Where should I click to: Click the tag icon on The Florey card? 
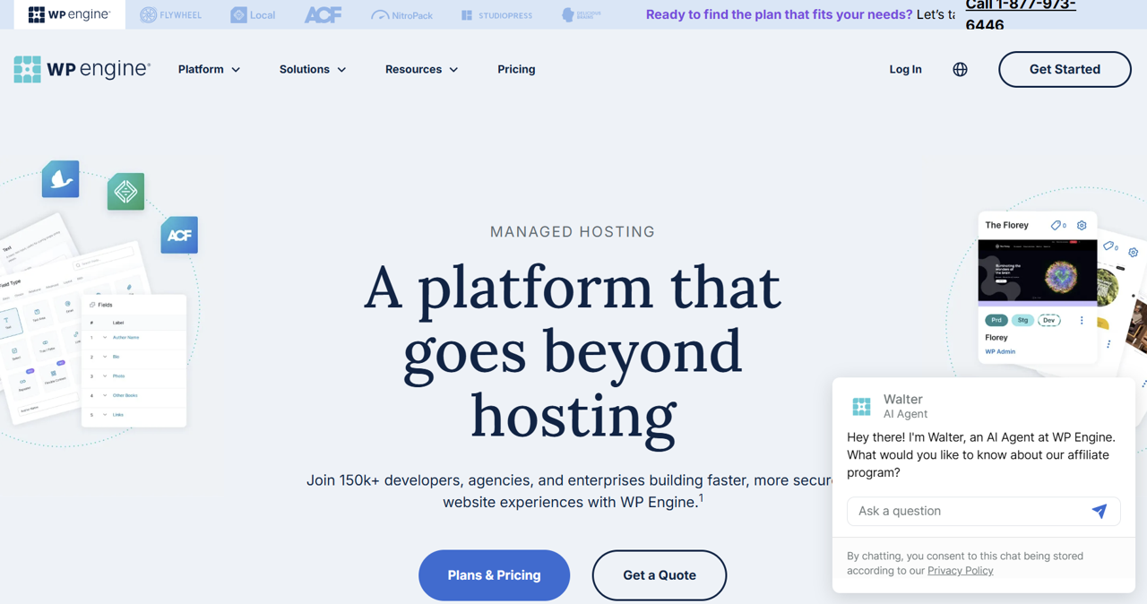1056,225
